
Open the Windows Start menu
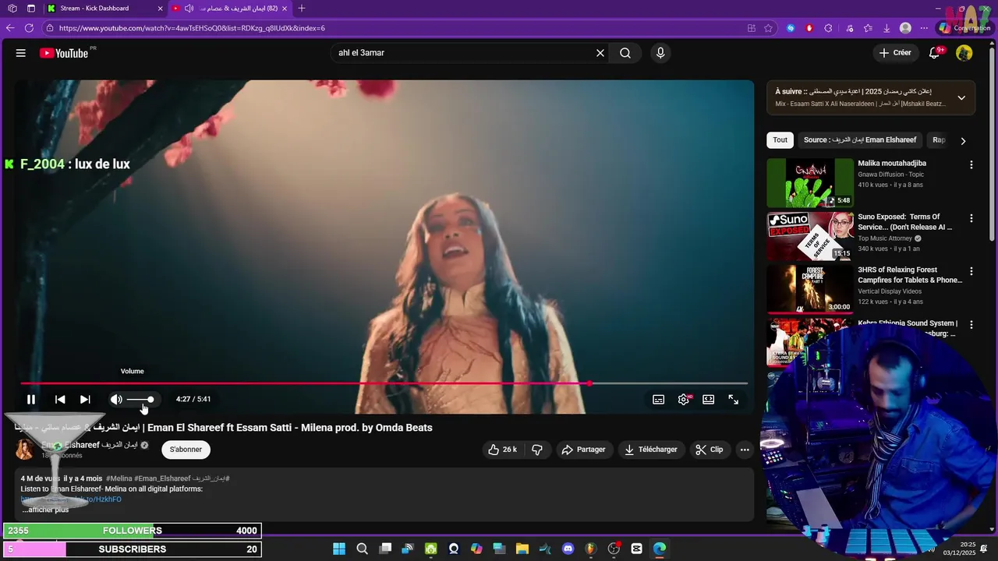pyautogui.click(x=339, y=549)
